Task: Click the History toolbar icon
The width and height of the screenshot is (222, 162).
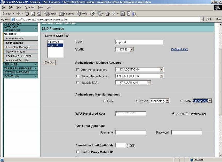Action: pyautogui.click(x=92, y=14)
